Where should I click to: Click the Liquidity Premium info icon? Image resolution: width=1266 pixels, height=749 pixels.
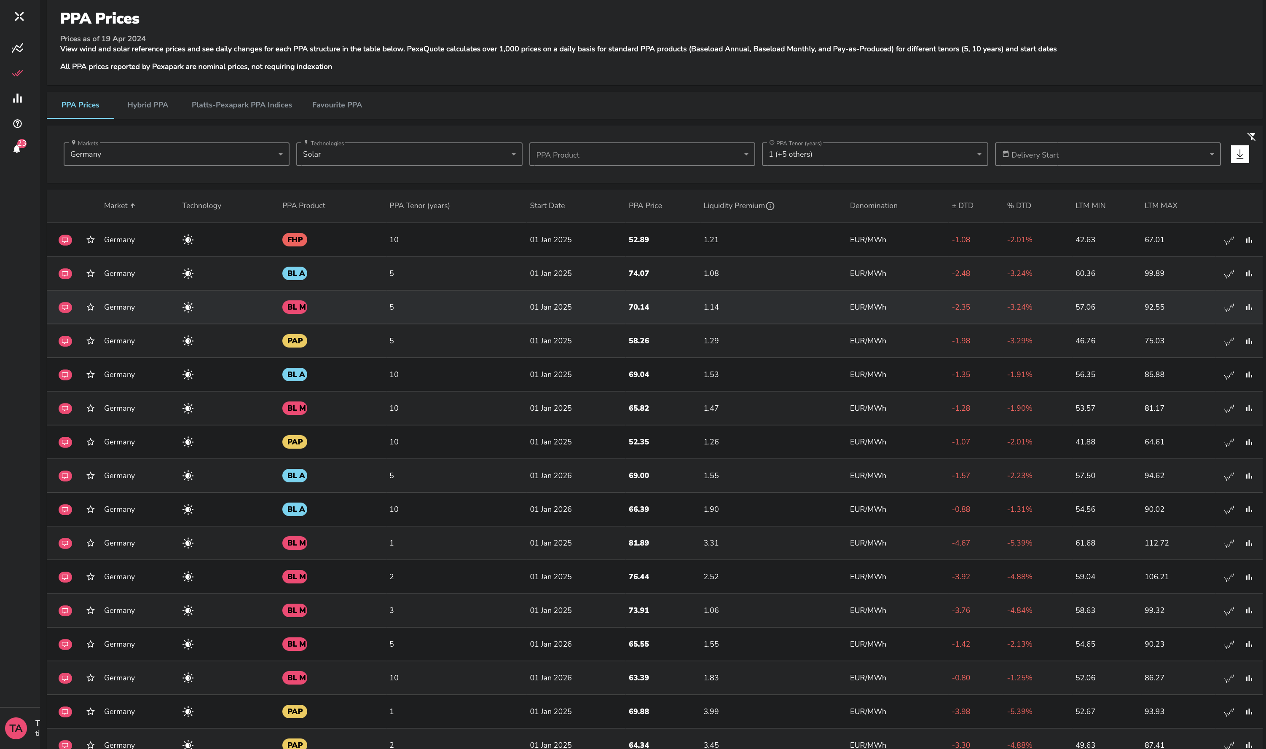tap(770, 206)
